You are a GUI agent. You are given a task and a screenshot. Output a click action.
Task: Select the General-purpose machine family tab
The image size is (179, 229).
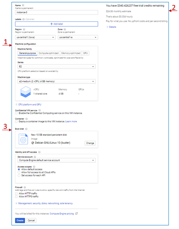(x=27, y=53)
